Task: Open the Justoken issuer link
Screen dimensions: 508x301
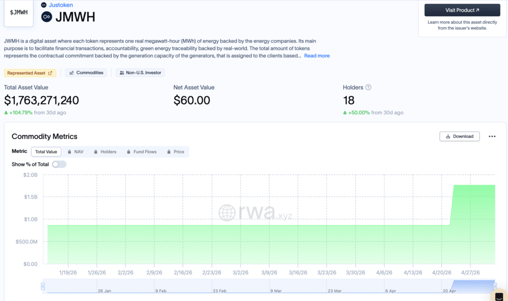Action: tap(61, 5)
